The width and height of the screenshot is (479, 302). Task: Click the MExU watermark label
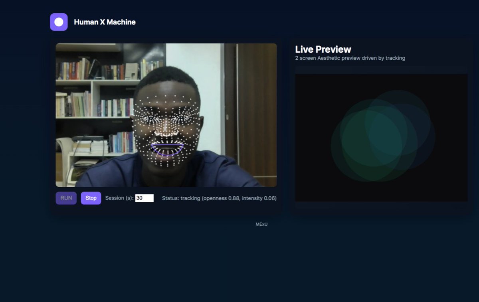coord(262,224)
